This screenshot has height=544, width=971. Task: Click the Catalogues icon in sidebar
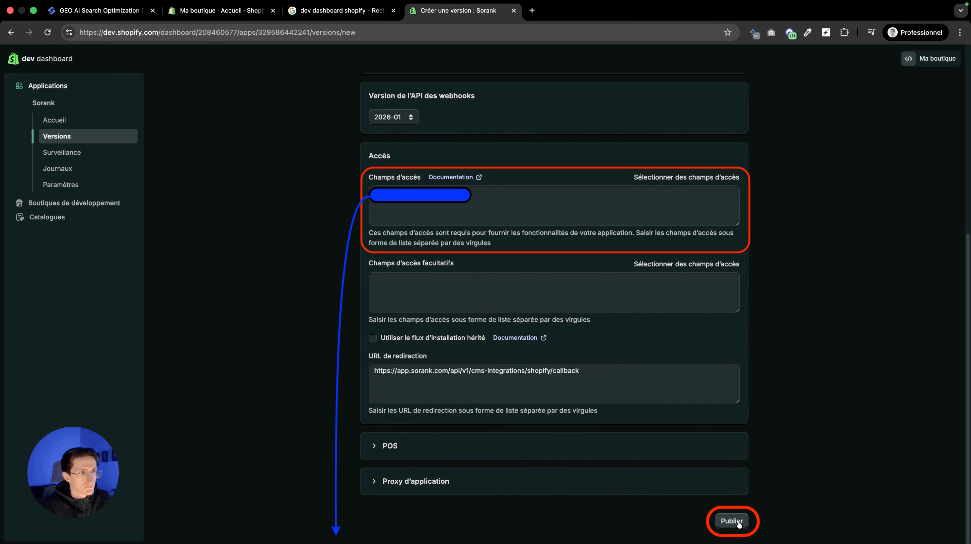(20, 217)
